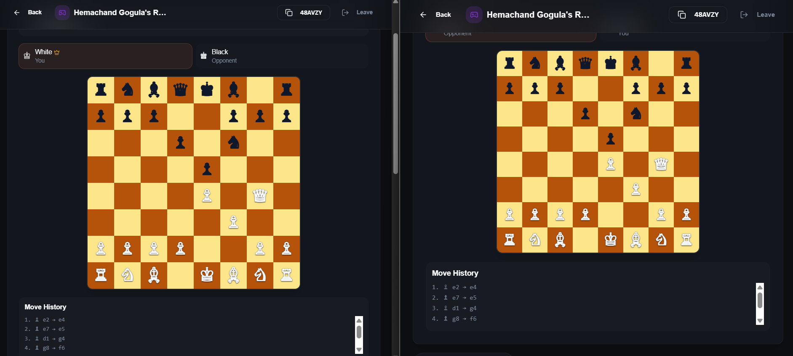
Task: Select the white pawn on f3 in the left board
Action: [x=233, y=222]
